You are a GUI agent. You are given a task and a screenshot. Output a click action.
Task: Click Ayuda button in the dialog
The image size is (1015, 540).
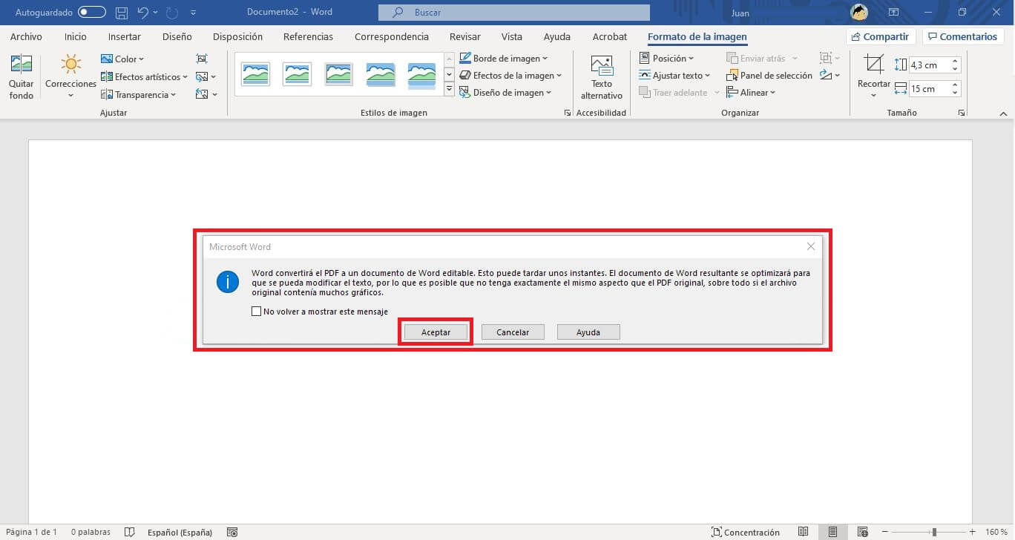588,332
